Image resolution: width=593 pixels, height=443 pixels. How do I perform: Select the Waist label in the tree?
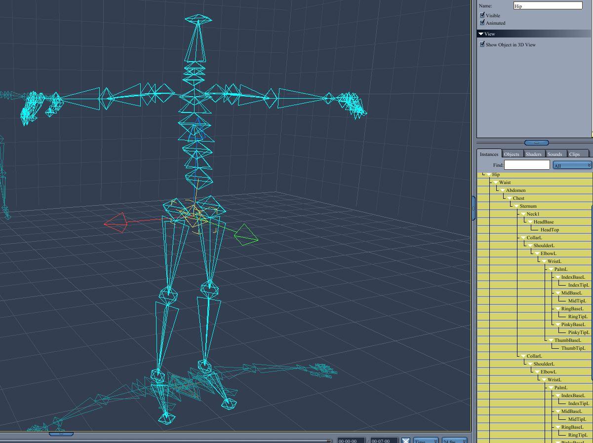[505, 183]
